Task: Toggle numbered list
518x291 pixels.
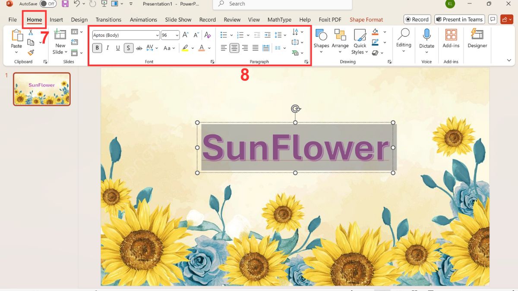Action: pos(240,35)
